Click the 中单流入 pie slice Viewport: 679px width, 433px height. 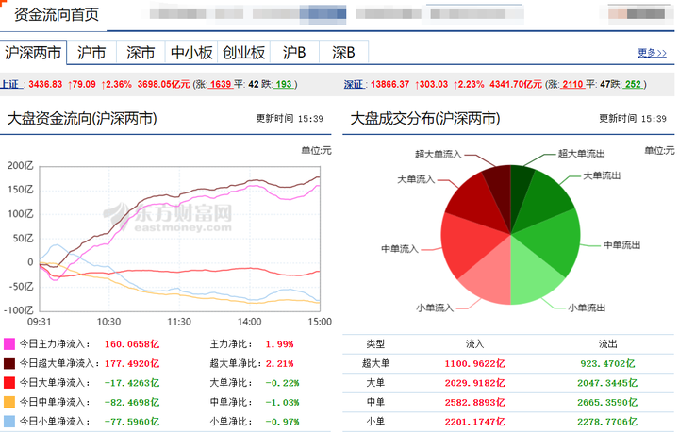470,244
